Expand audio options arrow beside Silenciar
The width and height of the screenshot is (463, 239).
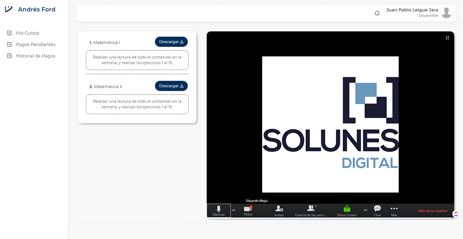(x=234, y=210)
